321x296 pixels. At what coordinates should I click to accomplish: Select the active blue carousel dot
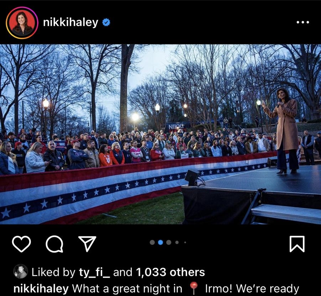(x=160, y=242)
